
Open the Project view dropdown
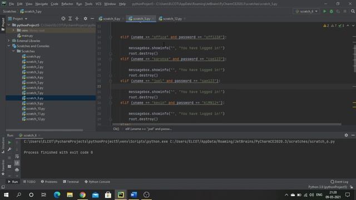click(x=18, y=18)
